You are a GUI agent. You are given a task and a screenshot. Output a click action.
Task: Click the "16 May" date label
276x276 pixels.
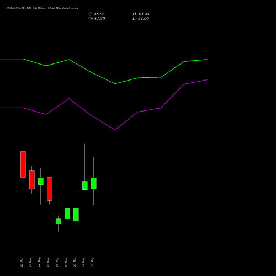click(x=57, y=262)
